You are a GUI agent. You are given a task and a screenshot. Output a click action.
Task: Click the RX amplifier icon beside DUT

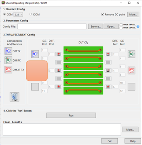(x=131, y=54)
